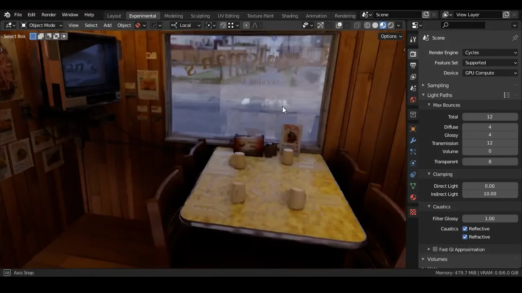Open the viewport Options dropdown
This screenshot has width=522, height=293.
[x=391, y=36]
